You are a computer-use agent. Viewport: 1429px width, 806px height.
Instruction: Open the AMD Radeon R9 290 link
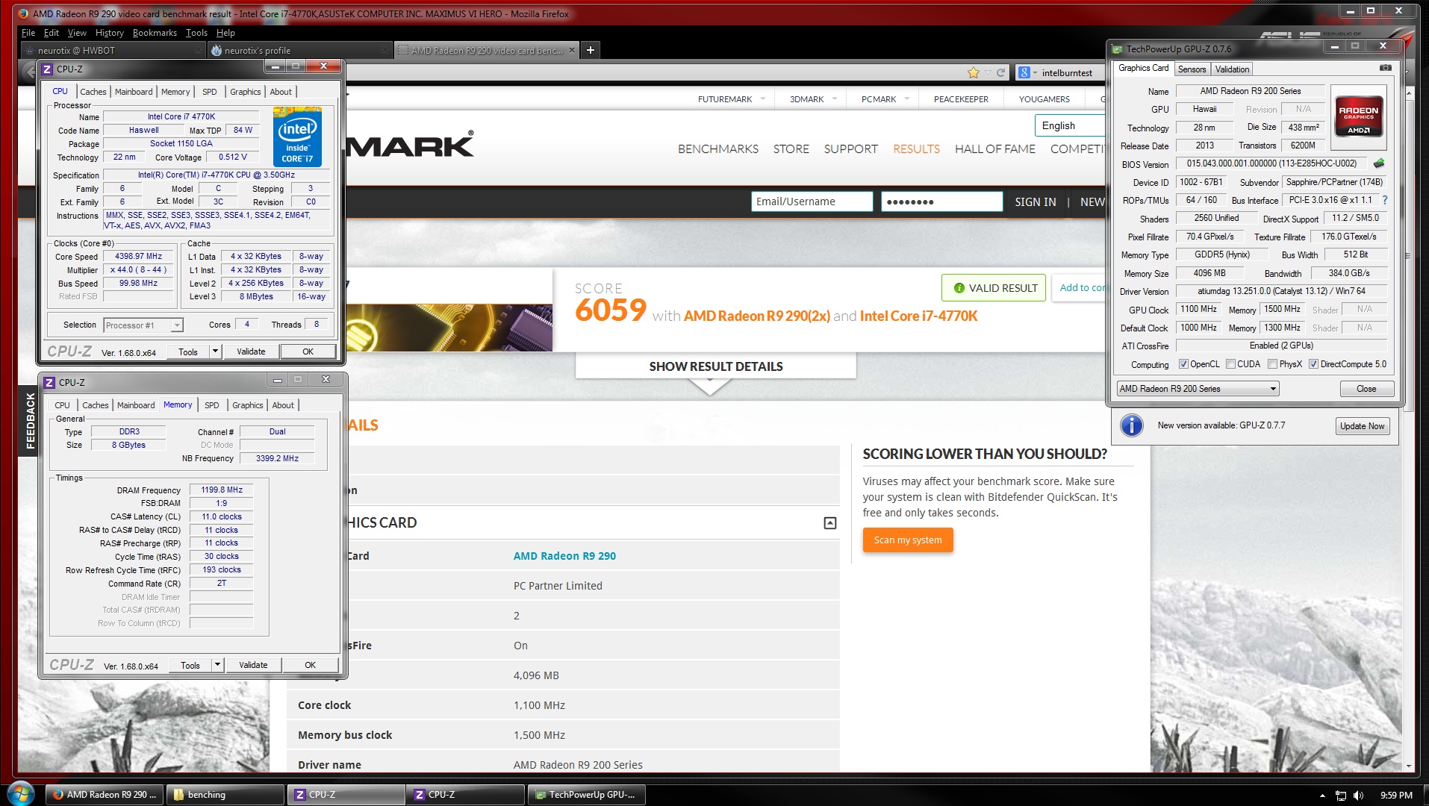pyautogui.click(x=564, y=556)
